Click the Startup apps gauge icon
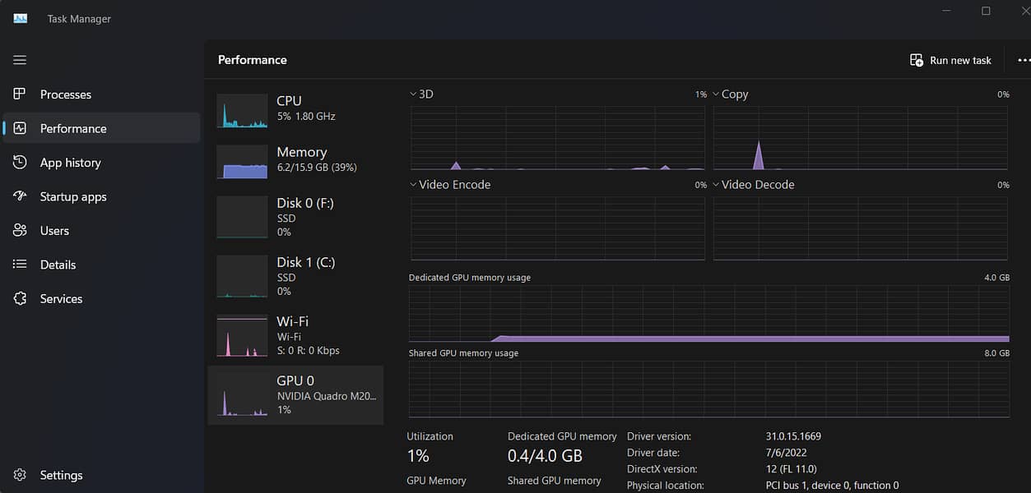 (x=21, y=196)
